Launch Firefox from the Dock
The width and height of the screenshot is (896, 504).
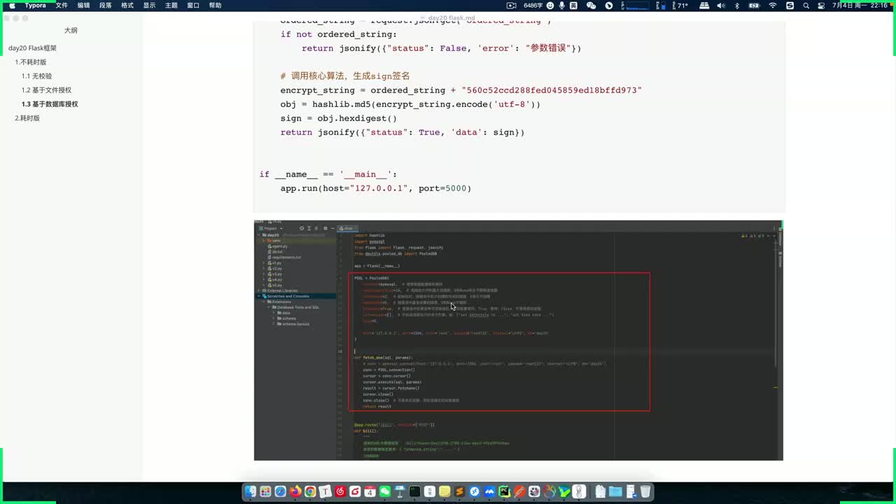[295, 492]
